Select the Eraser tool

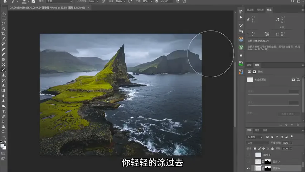3,85
